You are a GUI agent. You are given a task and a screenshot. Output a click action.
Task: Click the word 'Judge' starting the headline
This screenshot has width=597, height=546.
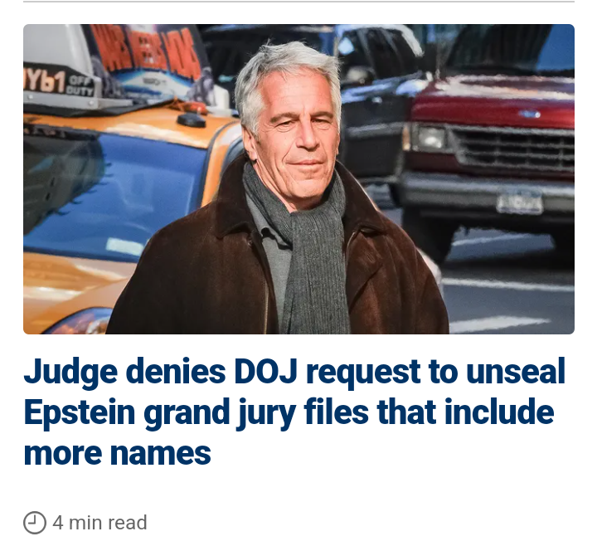pyautogui.click(x=70, y=372)
